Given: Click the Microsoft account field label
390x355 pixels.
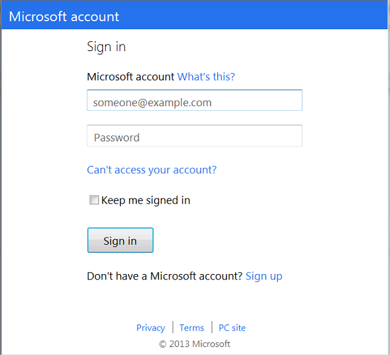Looking at the screenshot, I should 131,76.
